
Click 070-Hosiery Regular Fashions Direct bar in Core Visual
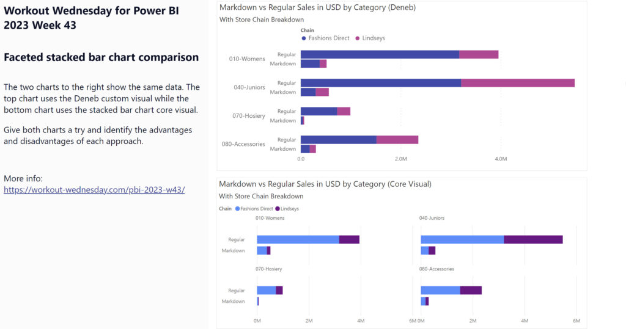click(x=267, y=290)
